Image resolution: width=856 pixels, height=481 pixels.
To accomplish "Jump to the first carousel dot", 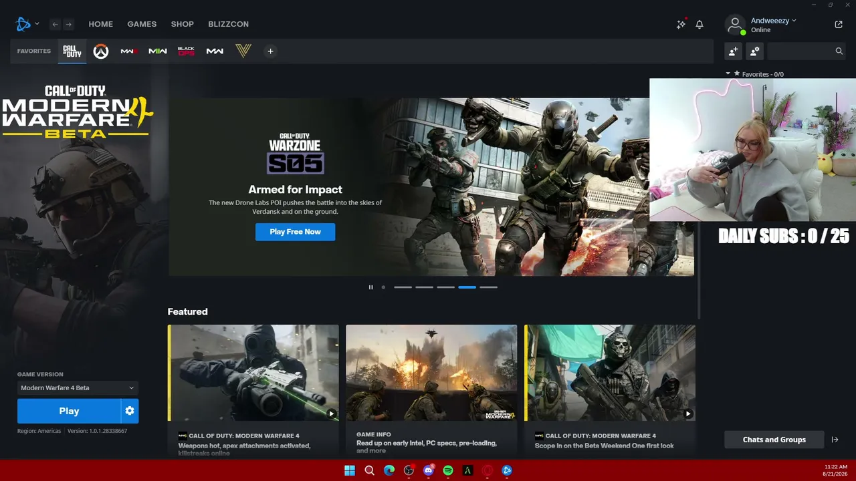I will click(383, 287).
